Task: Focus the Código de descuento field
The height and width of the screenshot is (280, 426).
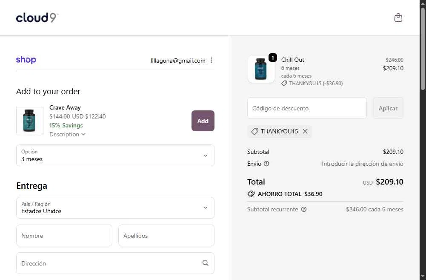Action: coord(307,108)
